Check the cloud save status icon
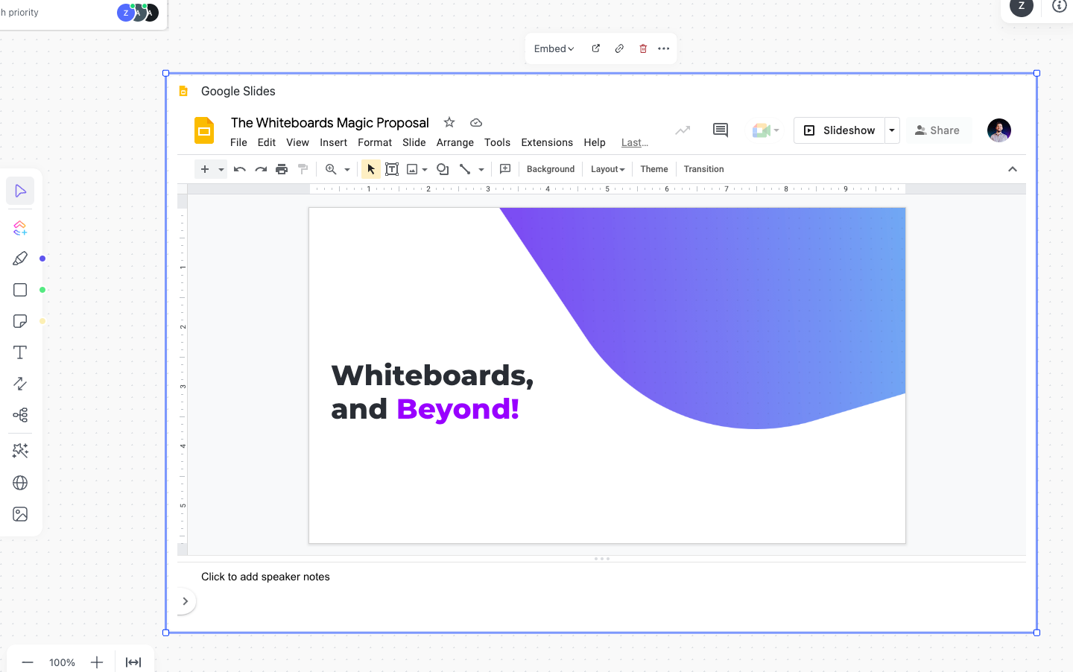1073x672 pixels. [476, 122]
